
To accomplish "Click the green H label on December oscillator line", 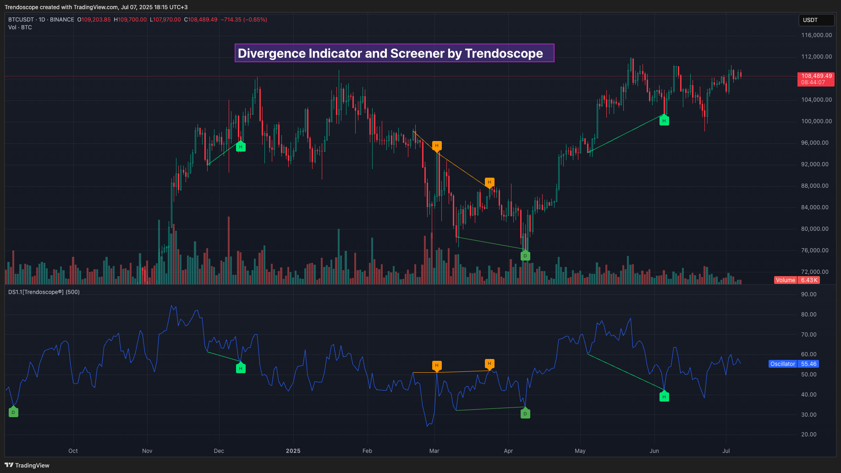I will pyautogui.click(x=241, y=368).
